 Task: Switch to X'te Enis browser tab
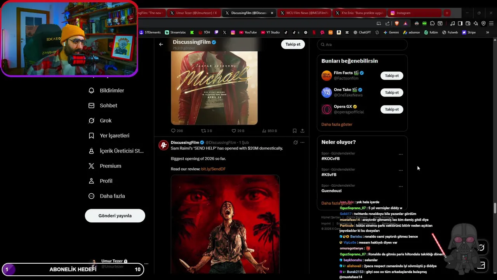pyautogui.click(x=360, y=13)
